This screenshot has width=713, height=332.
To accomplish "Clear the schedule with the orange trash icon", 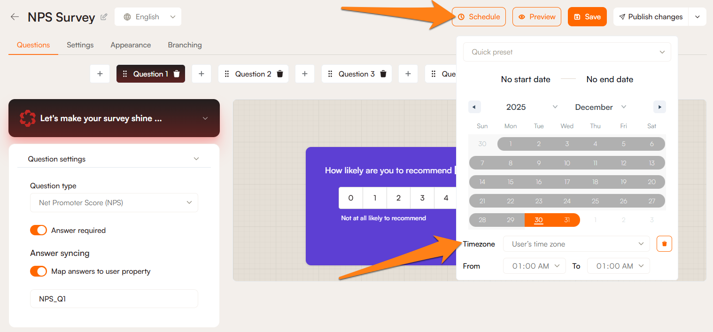I will [x=664, y=244].
